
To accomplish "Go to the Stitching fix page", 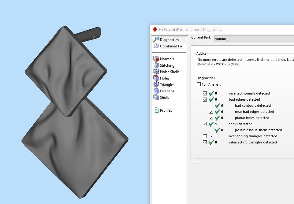I will pyautogui.click(x=167, y=65).
